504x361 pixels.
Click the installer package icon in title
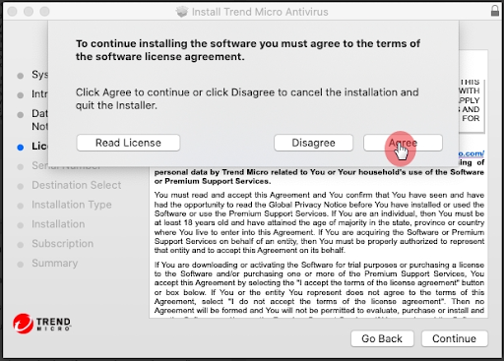(182, 12)
